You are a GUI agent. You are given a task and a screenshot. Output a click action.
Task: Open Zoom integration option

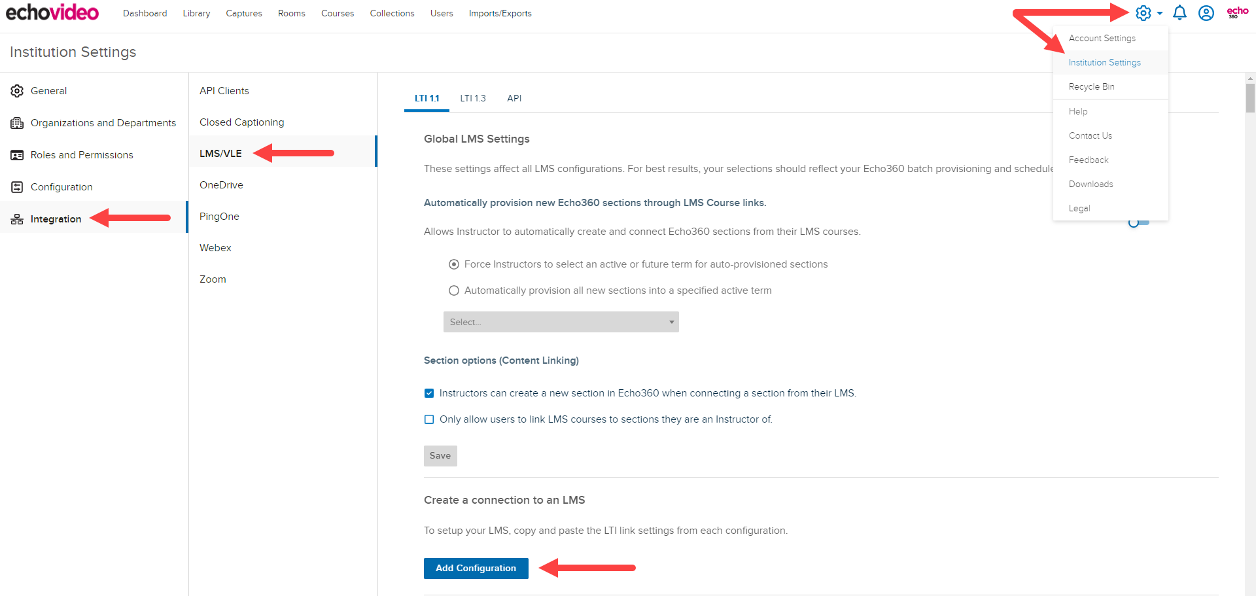tap(283, 279)
